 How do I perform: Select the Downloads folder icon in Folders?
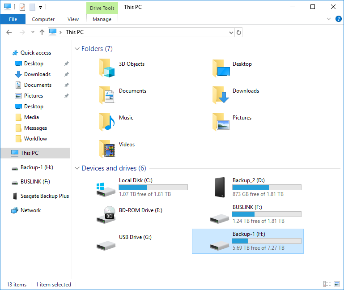[x=221, y=95]
